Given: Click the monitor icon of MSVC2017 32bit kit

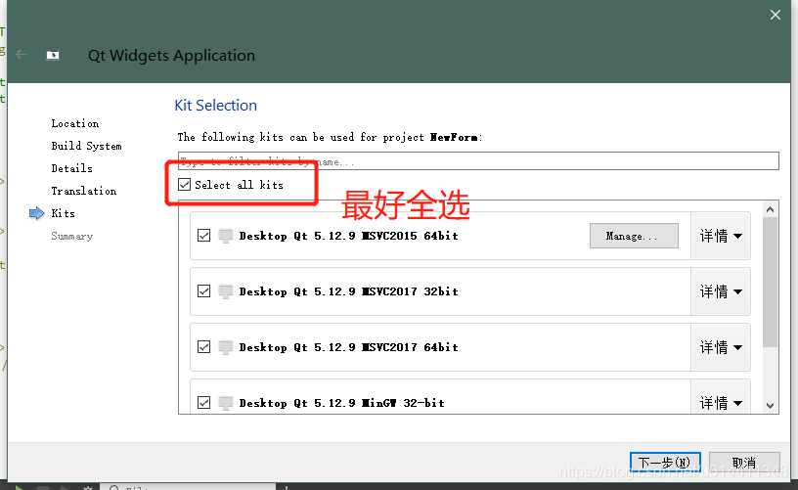Looking at the screenshot, I should tap(226, 291).
